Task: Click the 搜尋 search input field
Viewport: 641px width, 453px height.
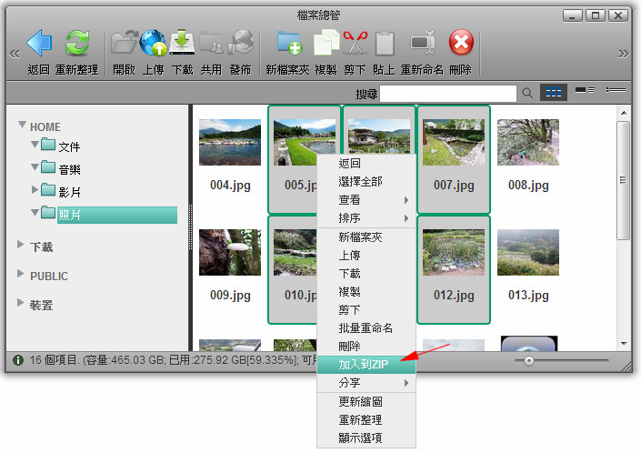Action: tap(447, 94)
